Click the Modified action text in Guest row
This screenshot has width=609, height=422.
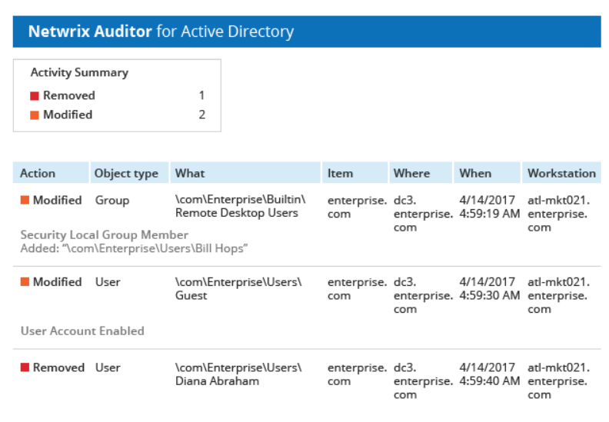pyautogui.click(x=58, y=282)
